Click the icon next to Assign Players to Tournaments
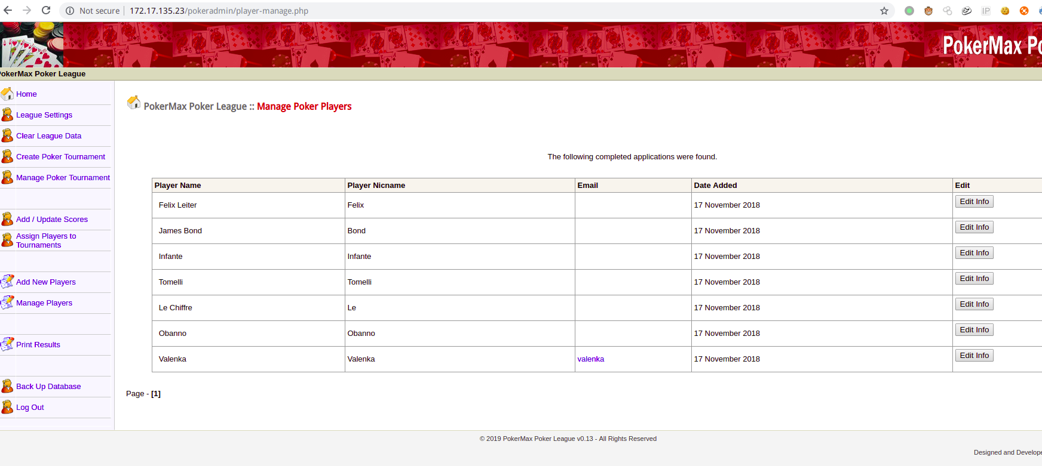Screen dimensions: 1042x466 (7, 240)
